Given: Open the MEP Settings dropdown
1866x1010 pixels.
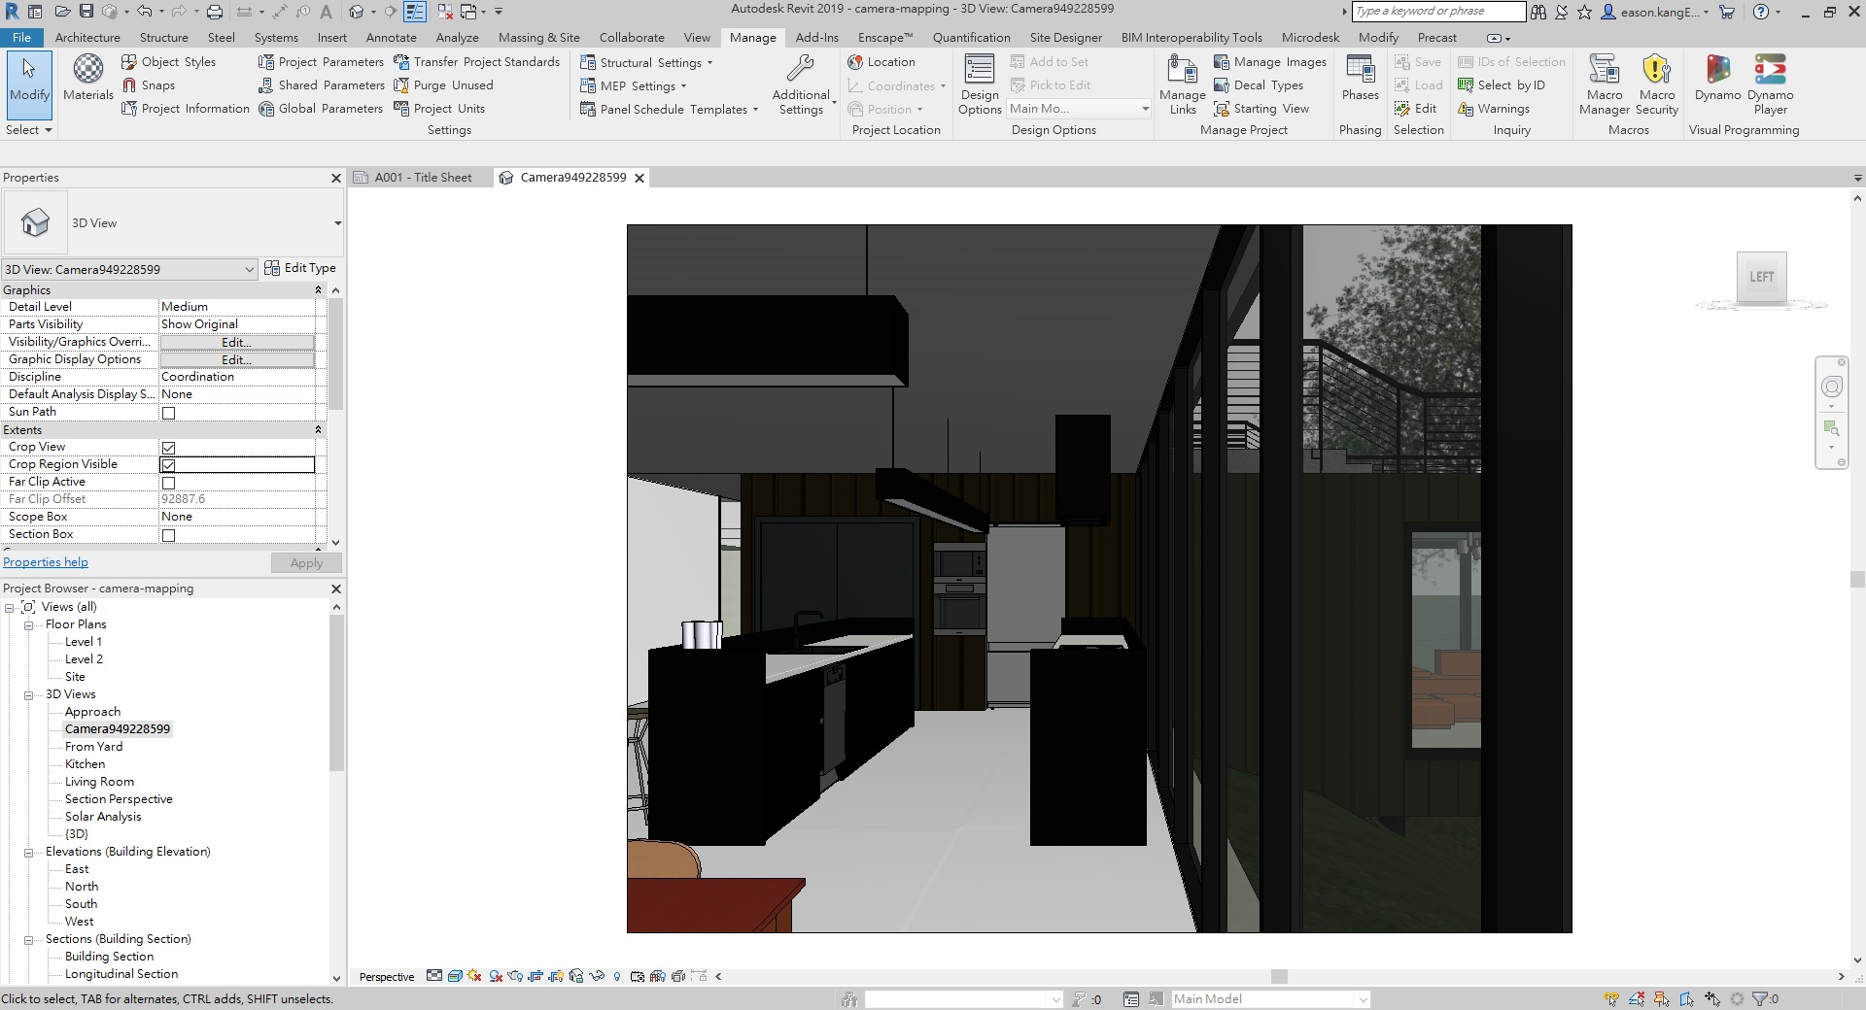Looking at the screenshot, I should (684, 85).
